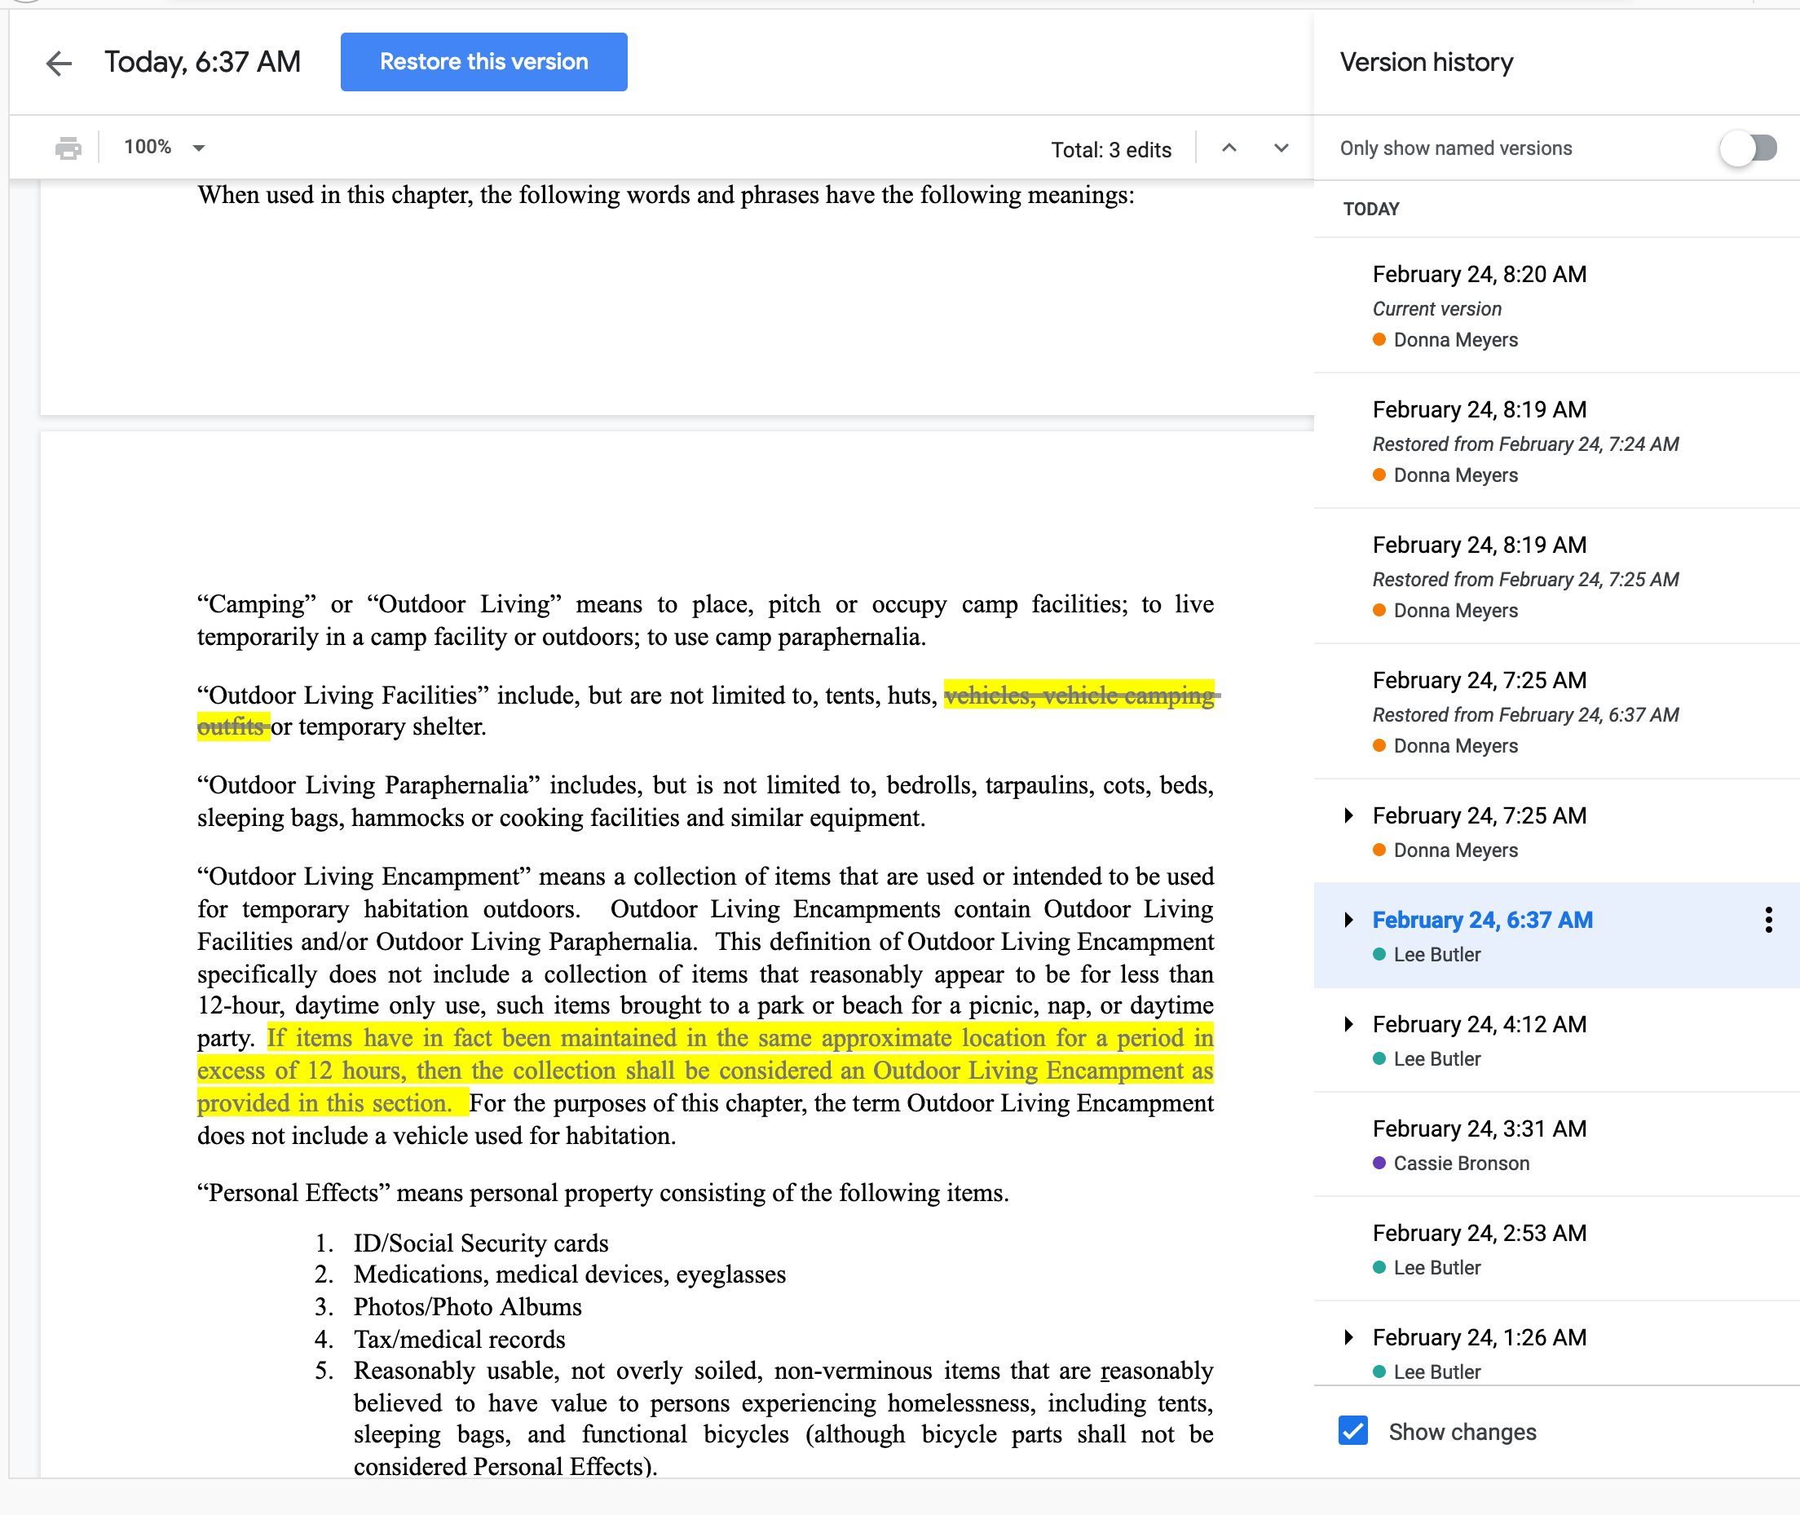Open more actions for February 24, 6:37 AM version

click(x=1768, y=920)
